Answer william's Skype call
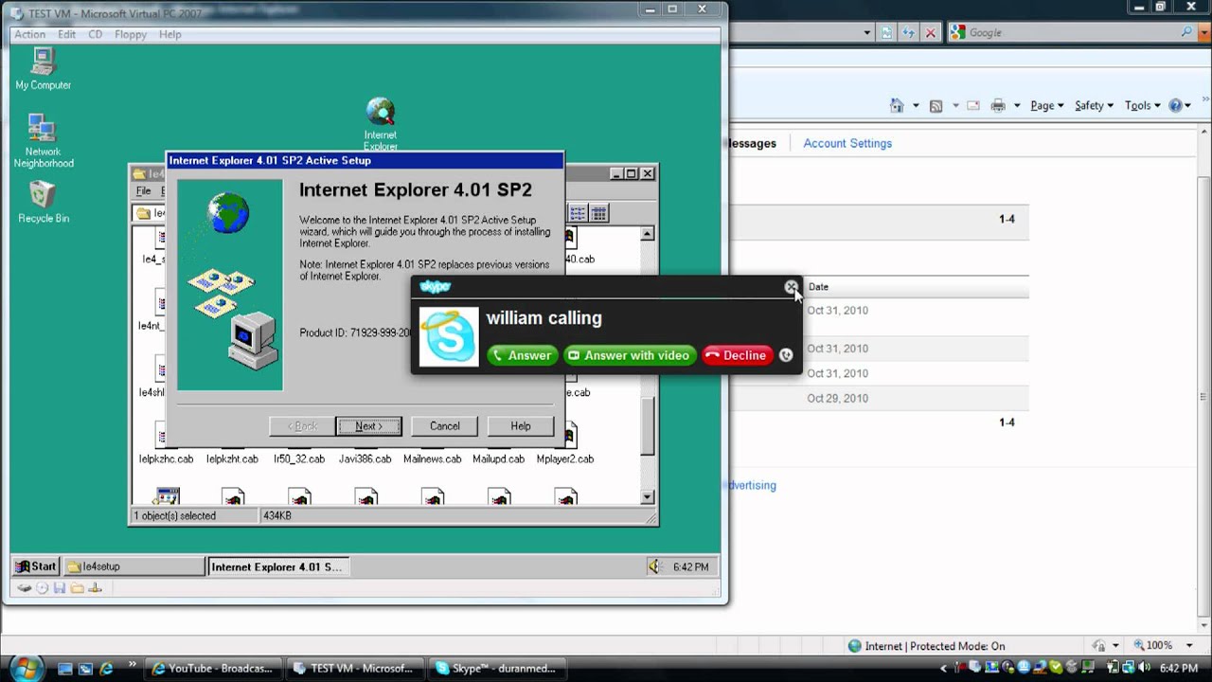1212x682 pixels. [x=522, y=355]
